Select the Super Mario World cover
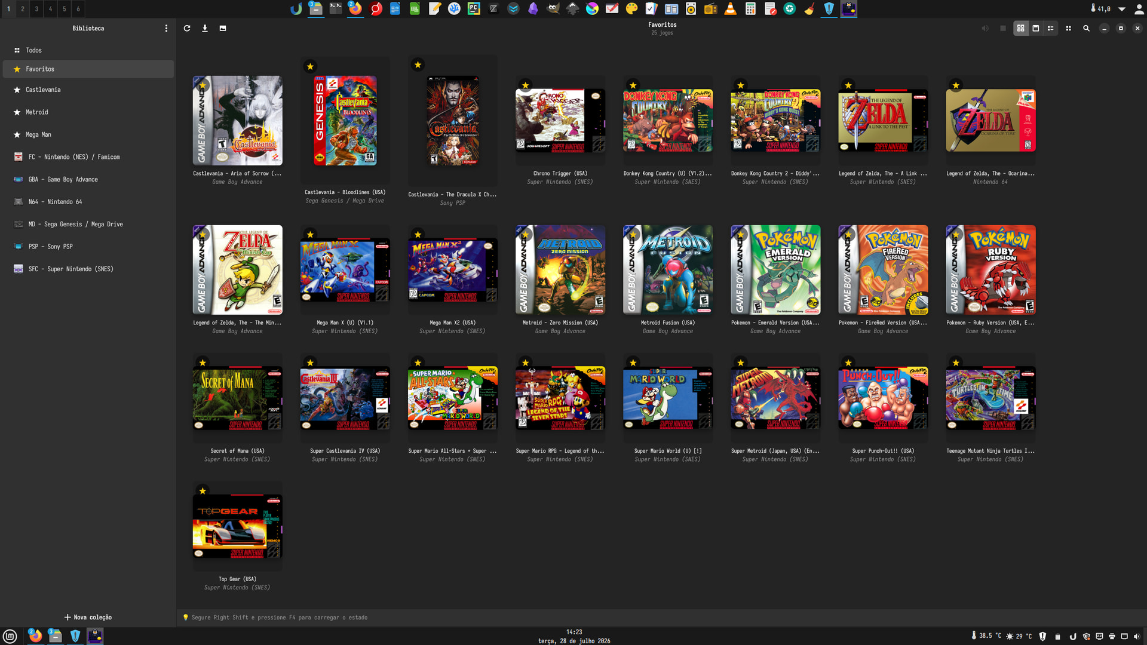1147x645 pixels. [668, 398]
